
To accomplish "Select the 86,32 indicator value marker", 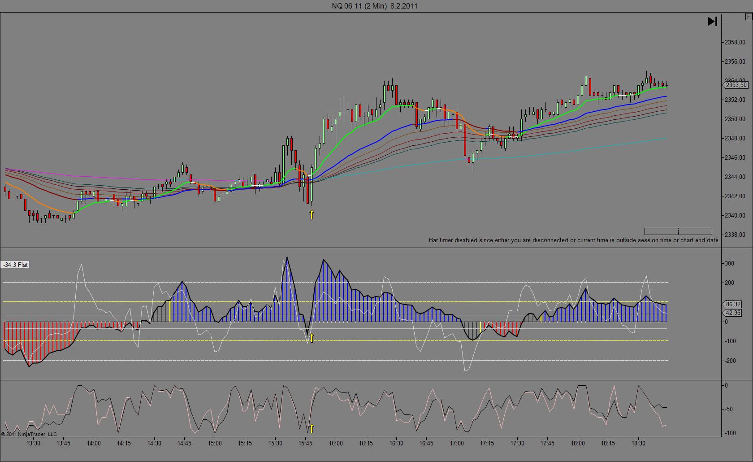I will tap(733, 304).
